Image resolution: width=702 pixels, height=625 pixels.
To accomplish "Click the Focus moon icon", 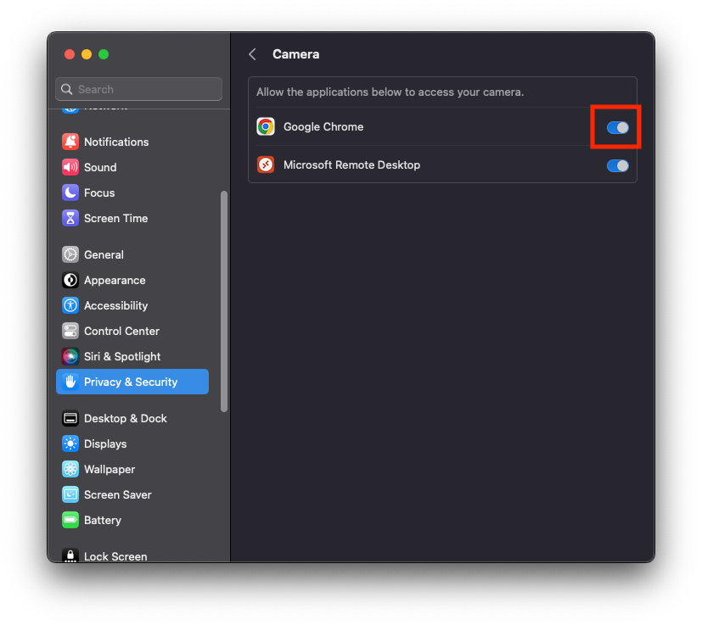I will coord(70,193).
